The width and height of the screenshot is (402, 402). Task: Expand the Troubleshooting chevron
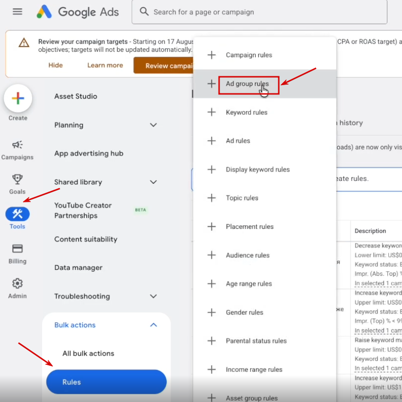tap(153, 296)
